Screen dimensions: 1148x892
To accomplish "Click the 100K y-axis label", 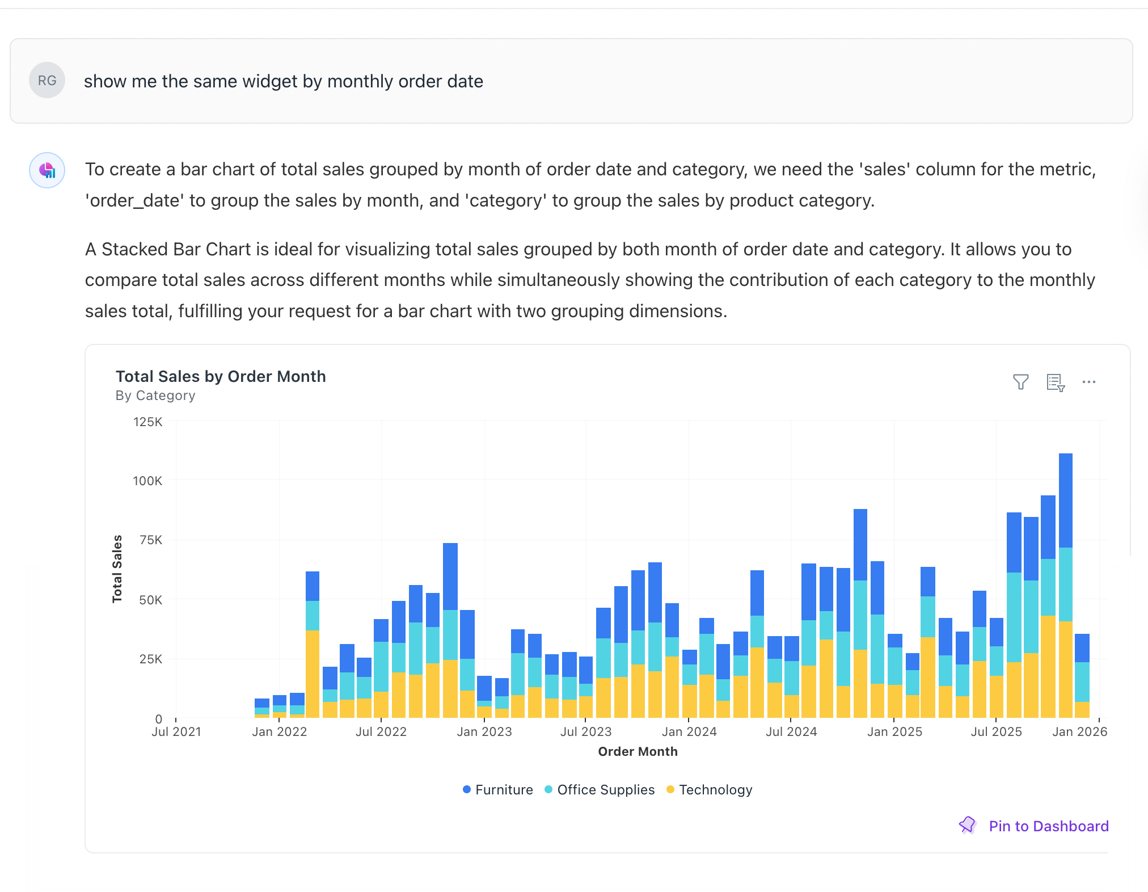I will click(x=147, y=481).
